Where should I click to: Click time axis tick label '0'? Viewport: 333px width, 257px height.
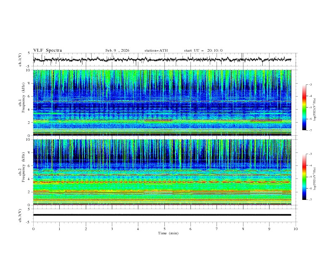[33, 229]
